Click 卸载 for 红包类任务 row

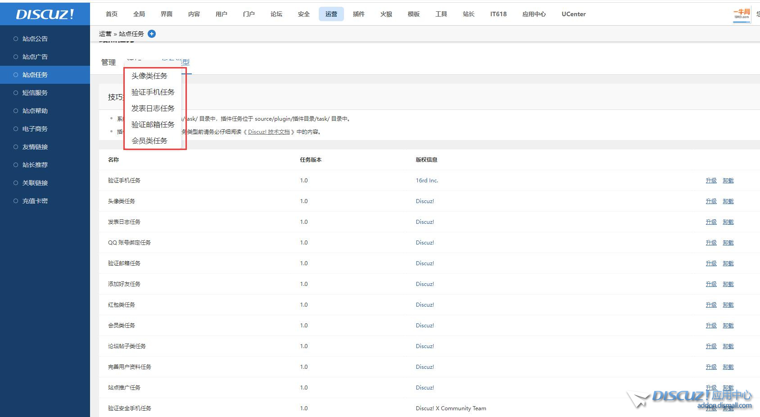tap(728, 305)
